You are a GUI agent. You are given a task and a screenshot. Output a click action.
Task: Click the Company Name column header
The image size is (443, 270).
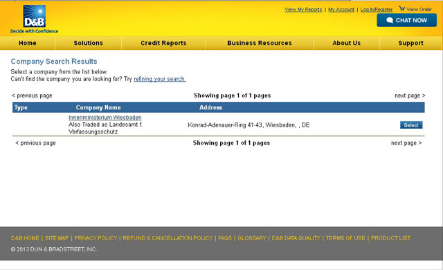click(x=98, y=107)
